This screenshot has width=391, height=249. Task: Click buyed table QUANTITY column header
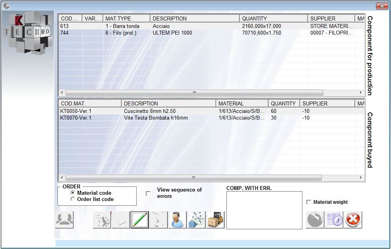point(284,103)
